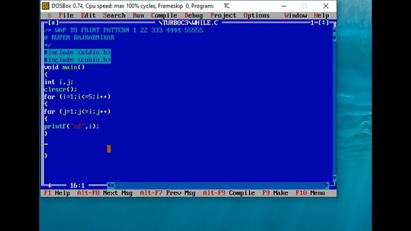Viewport: 411px width, 231px height.
Task: Open the Options menu
Action: [x=257, y=15]
